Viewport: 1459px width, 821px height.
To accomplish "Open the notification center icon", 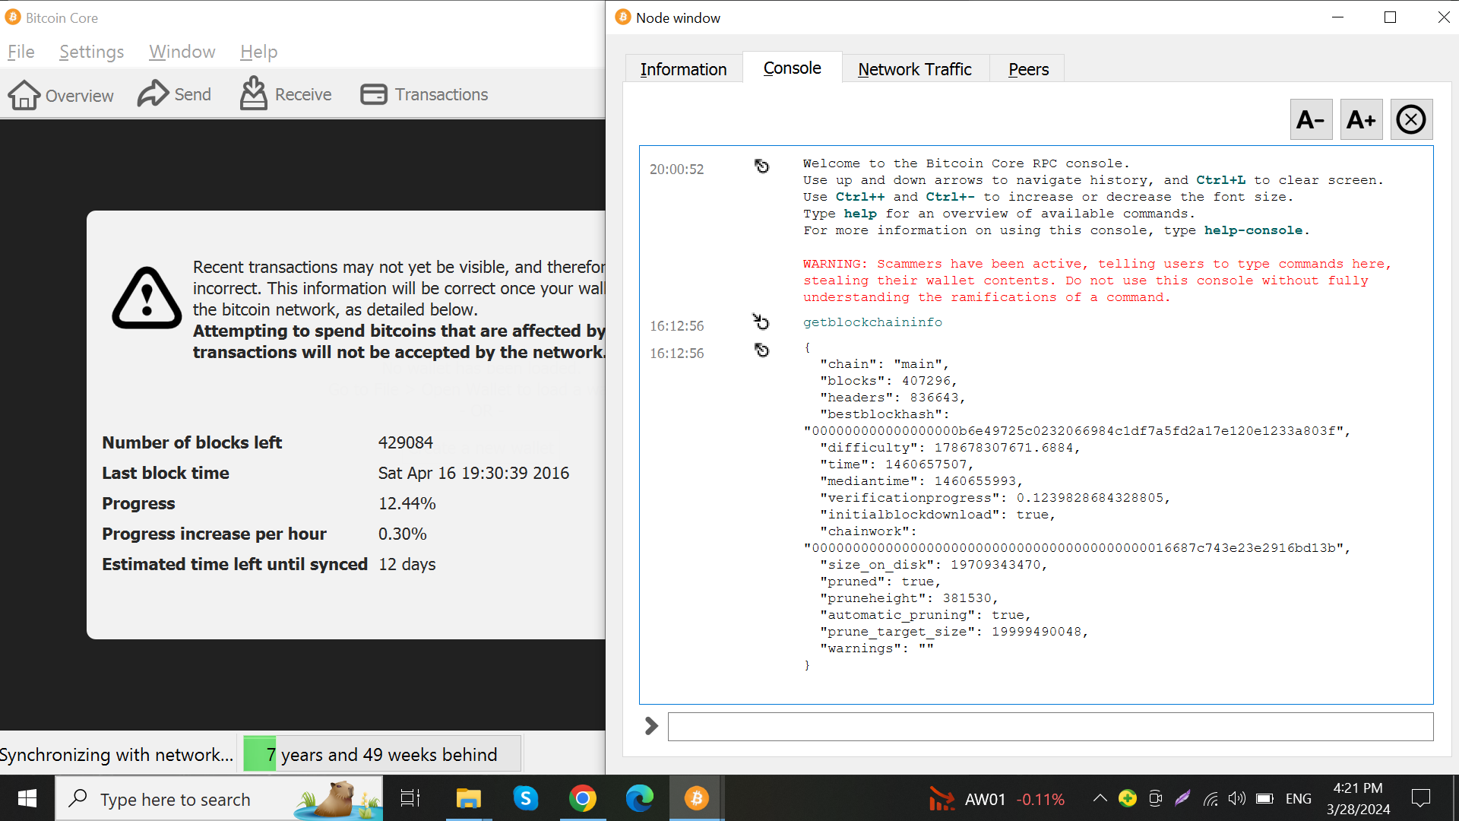I will 1420,798.
